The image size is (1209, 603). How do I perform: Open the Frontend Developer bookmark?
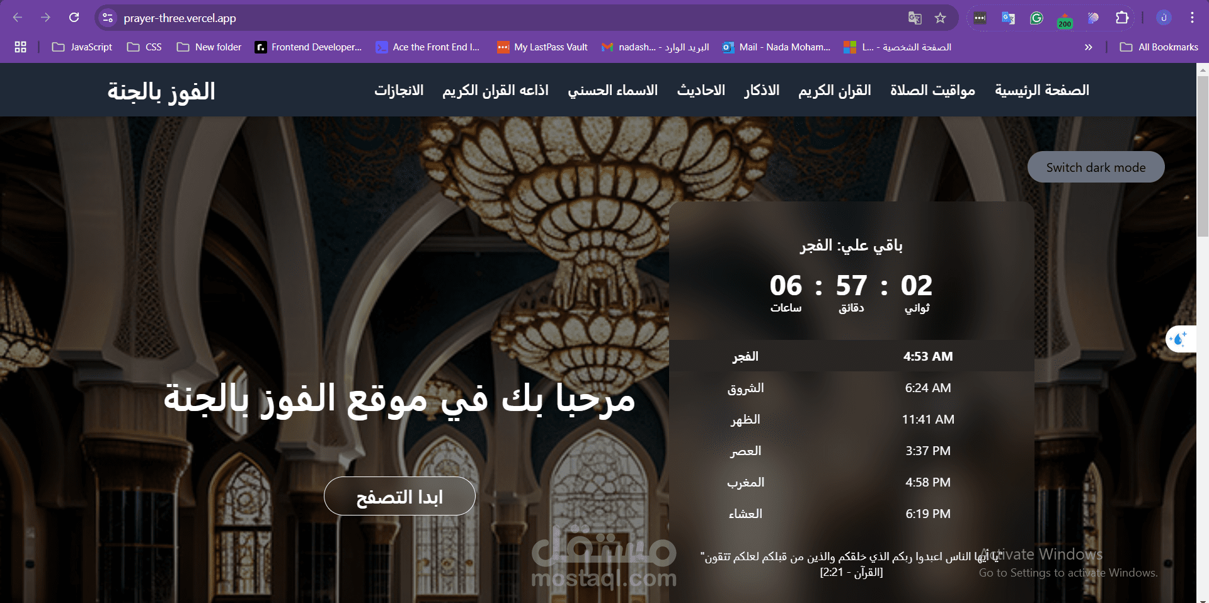[308, 47]
